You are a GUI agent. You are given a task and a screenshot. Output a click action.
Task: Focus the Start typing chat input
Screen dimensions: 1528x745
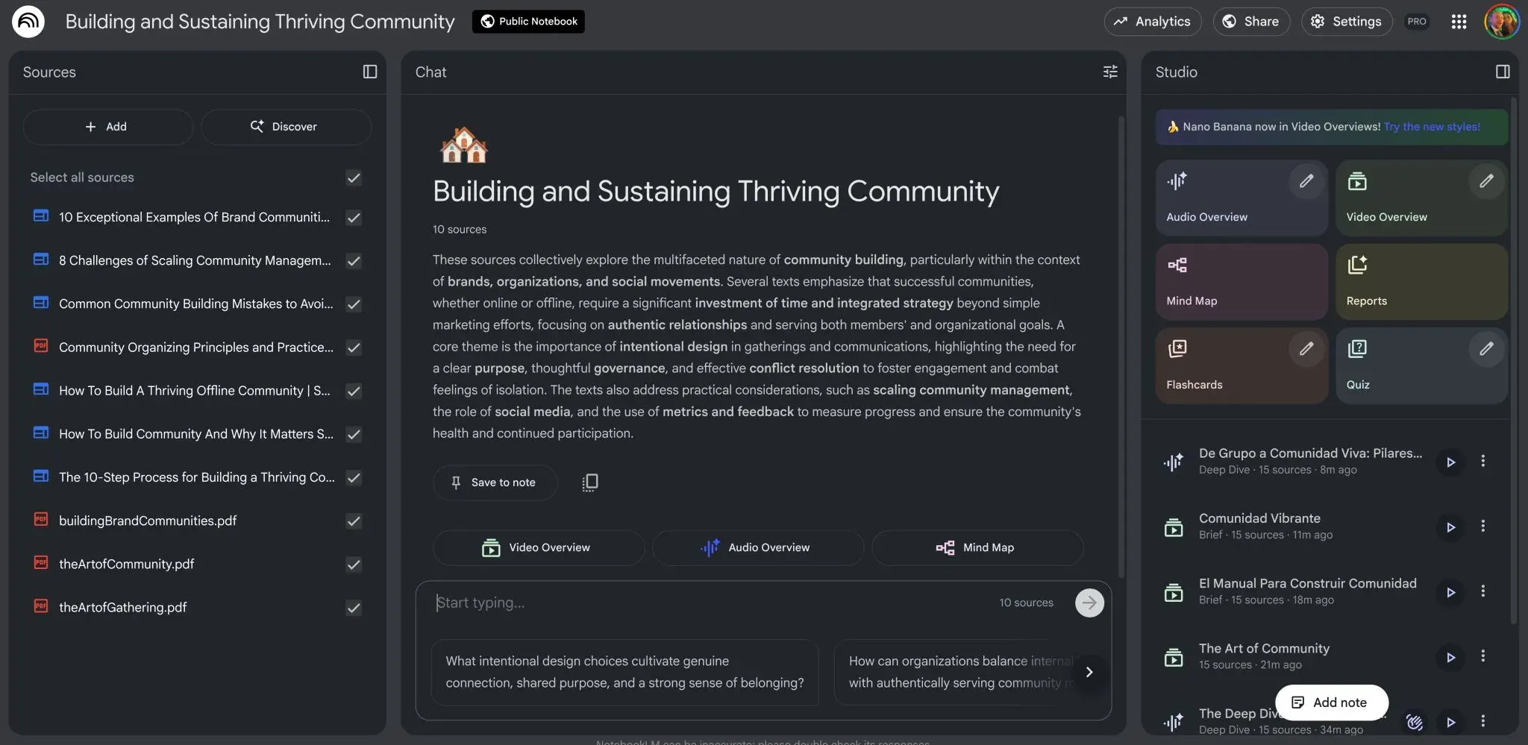(x=709, y=603)
